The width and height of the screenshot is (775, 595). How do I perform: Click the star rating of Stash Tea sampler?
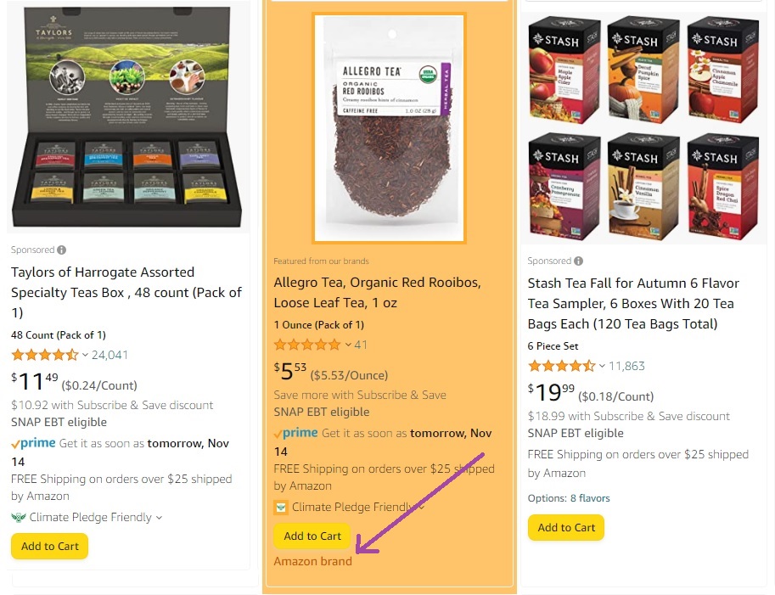561,366
